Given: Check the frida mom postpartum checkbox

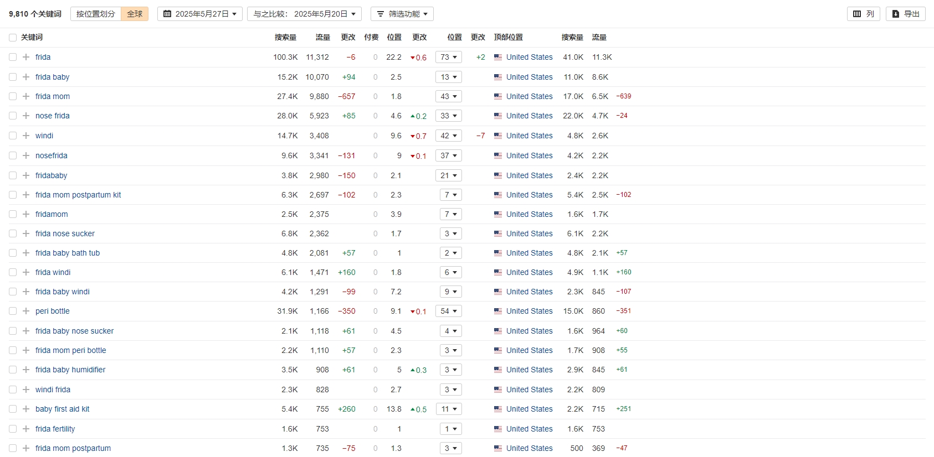Looking at the screenshot, I should point(13,448).
